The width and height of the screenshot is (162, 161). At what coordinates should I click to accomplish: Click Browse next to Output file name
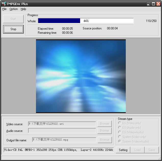[x=105, y=140]
